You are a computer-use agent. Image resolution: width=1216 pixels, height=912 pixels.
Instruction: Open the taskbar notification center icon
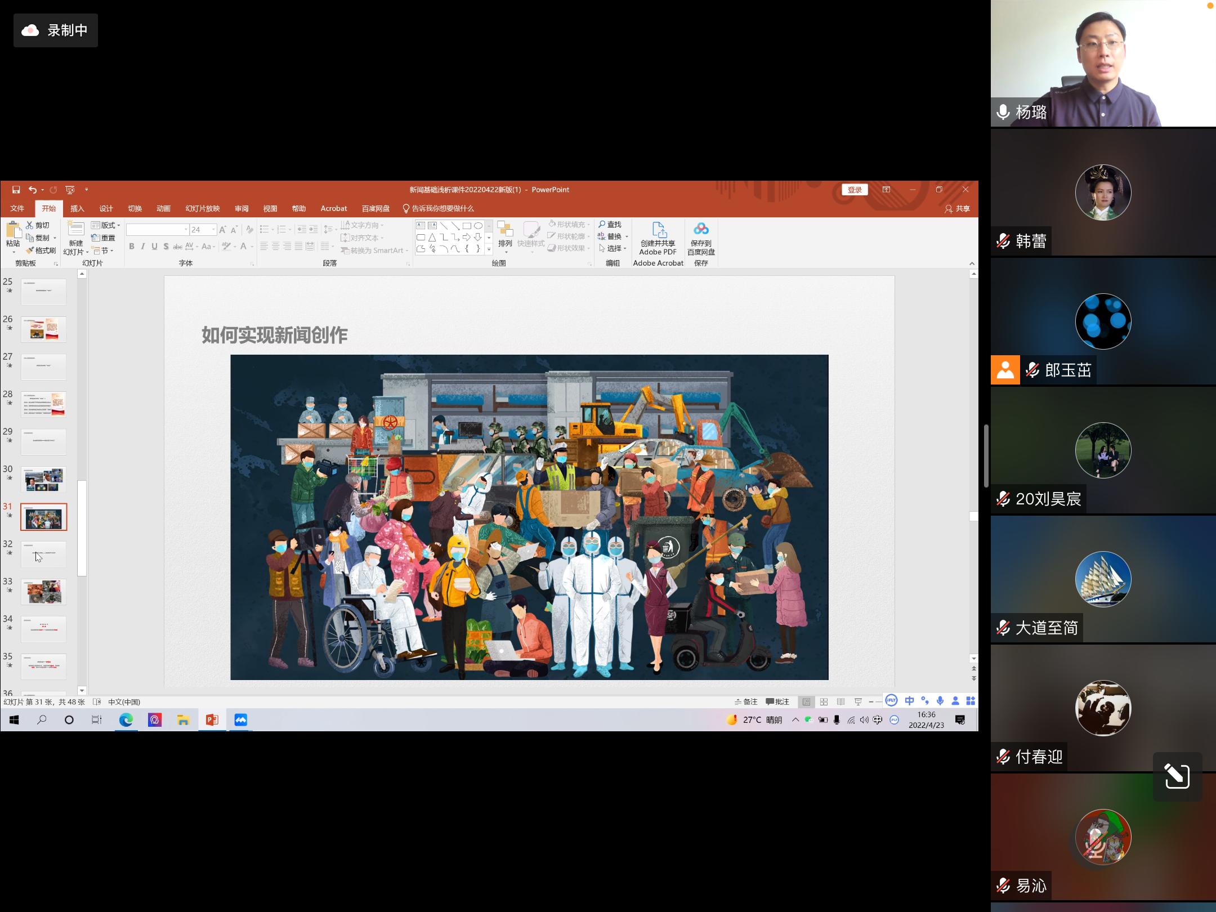coord(960,720)
